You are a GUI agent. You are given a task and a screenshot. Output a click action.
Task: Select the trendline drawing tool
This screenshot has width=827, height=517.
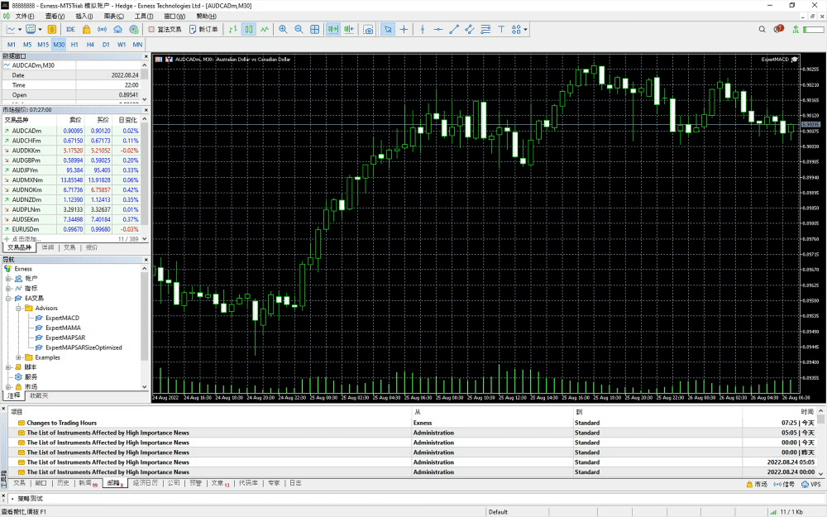(454, 30)
